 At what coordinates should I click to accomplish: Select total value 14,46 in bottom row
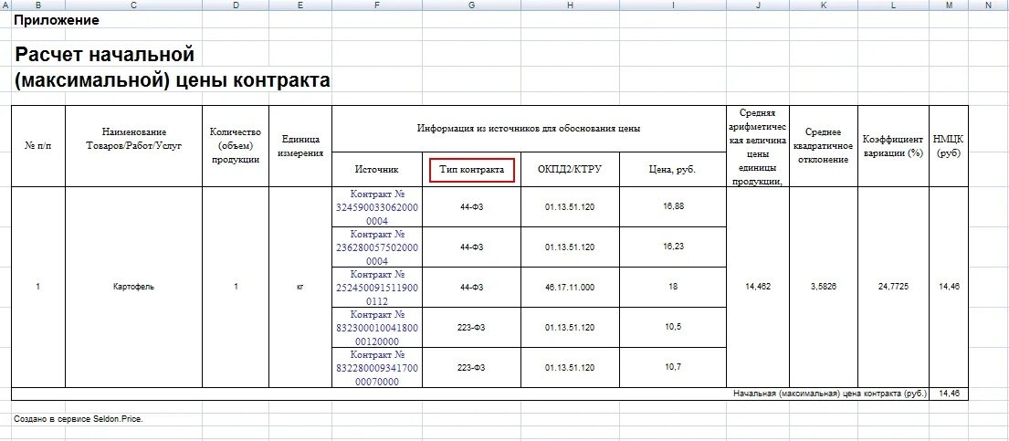(x=949, y=394)
